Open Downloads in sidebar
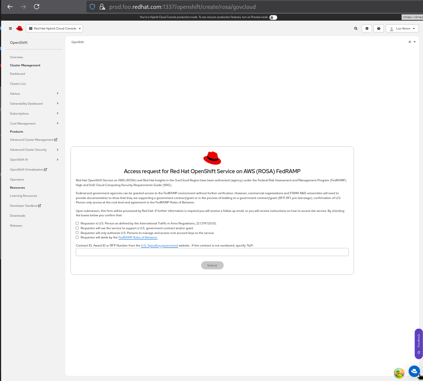This screenshot has height=381, width=423. pos(18,216)
